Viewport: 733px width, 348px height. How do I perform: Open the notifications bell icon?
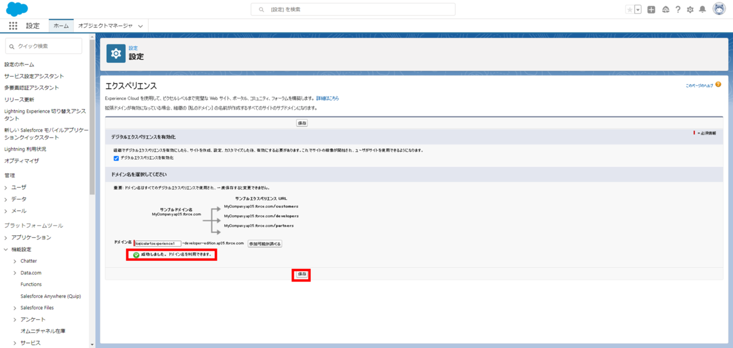[702, 10]
